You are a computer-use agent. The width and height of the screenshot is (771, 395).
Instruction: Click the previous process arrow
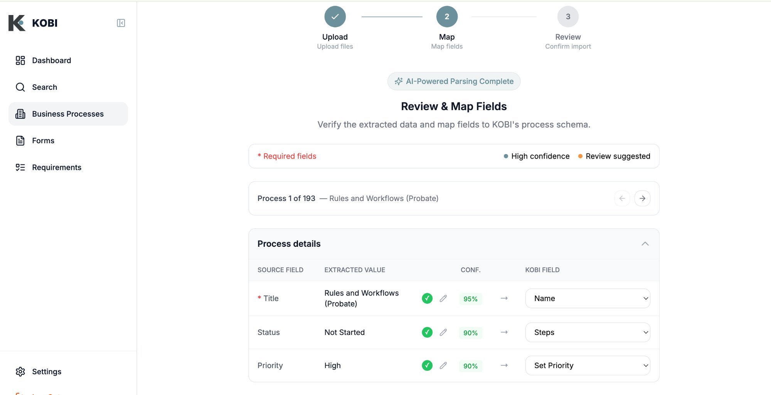point(622,198)
